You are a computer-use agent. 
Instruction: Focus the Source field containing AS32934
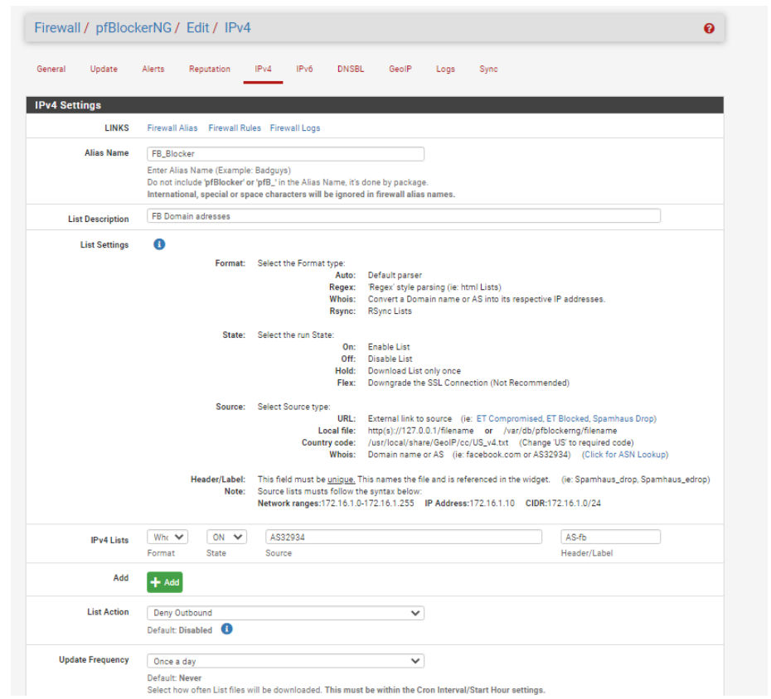[404, 537]
